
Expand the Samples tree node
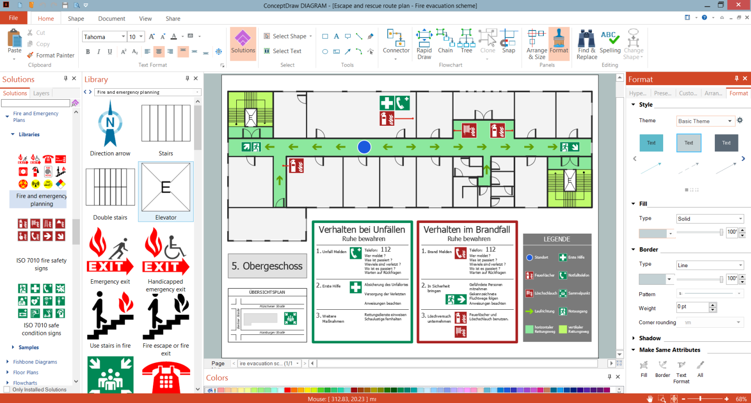point(13,347)
